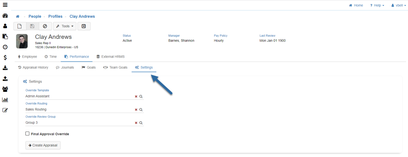Go to the Profiles breadcrumb link
This screenshot has width=408, height=157.
point(55,16)
